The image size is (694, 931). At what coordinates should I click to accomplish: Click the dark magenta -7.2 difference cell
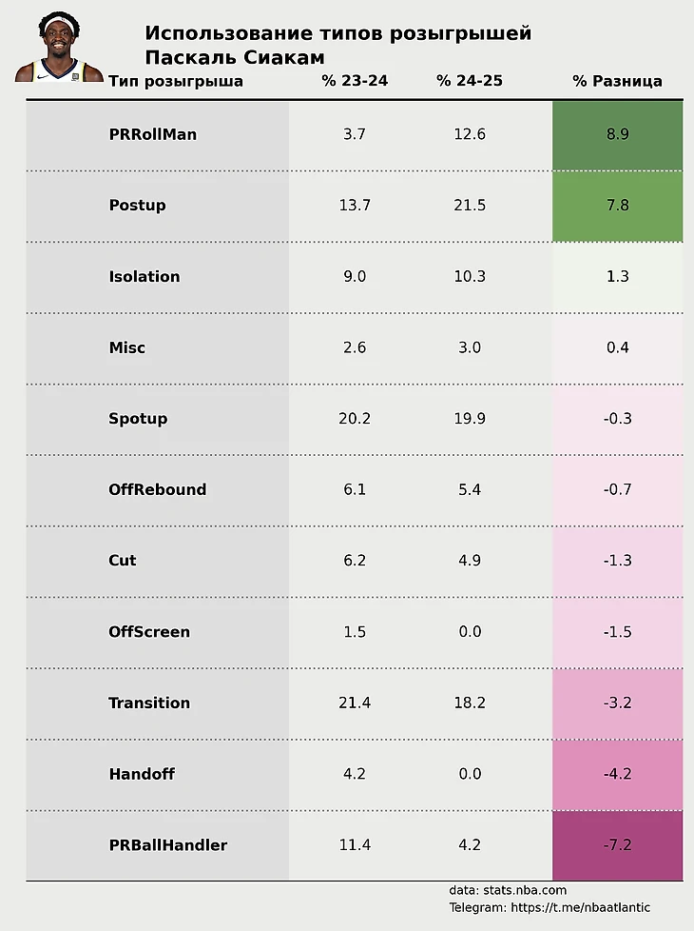(617, 844)
